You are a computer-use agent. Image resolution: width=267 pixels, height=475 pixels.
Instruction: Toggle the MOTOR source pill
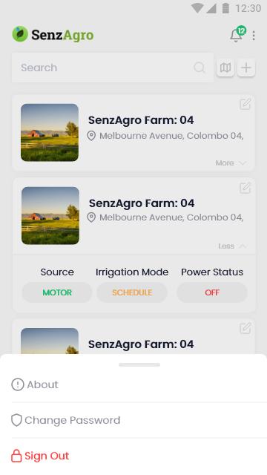tap(57, 292)
